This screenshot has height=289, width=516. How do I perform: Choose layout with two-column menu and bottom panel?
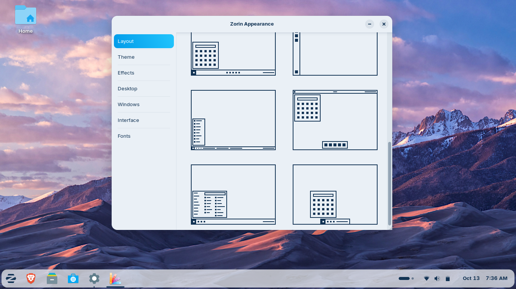[x=233, y=195]
